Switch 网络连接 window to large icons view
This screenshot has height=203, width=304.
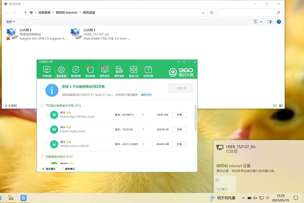pos(281,106)
